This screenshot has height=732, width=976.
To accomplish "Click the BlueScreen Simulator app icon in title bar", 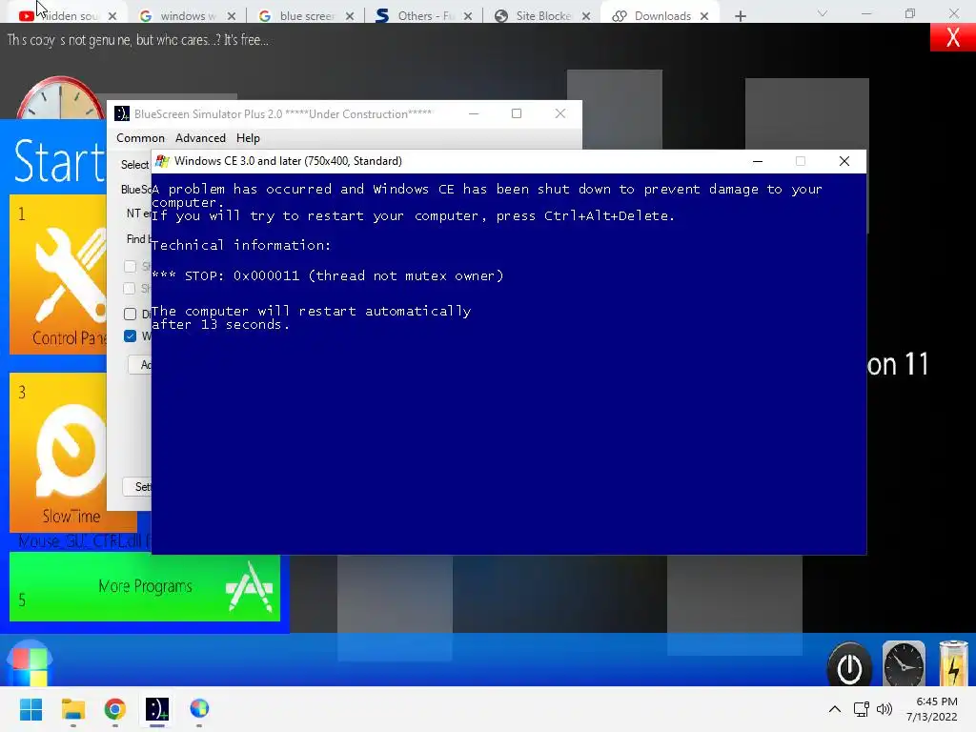I will [x=122, y=114].
